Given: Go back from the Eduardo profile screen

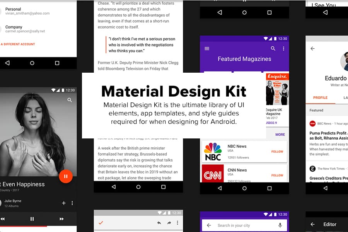Looking at the screenshot, I should (312, 48).
